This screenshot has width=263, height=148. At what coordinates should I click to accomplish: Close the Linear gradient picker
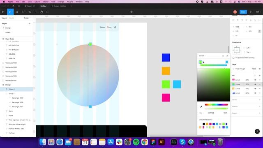pos(227,56)
